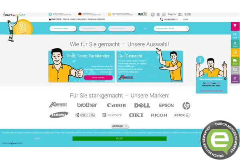This screenshot has width=240, height=160.
Task: Open the shopping cart in the sidebar
Action: tap(235, 26)
